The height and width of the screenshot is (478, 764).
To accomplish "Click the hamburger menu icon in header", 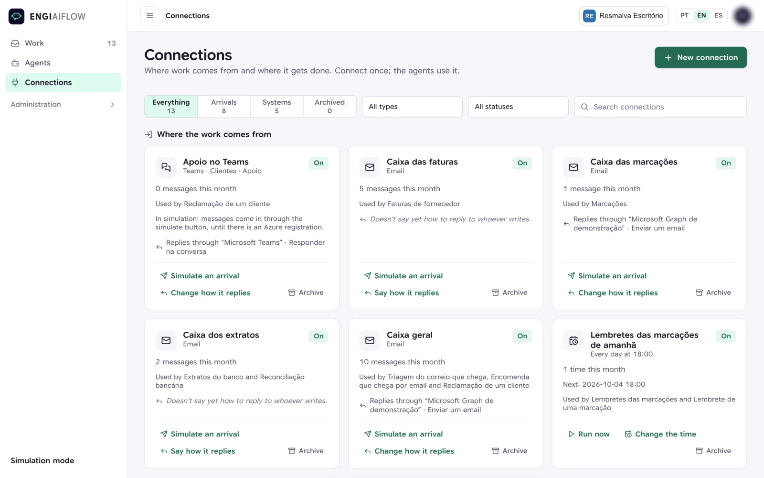I will click(149, 16).
